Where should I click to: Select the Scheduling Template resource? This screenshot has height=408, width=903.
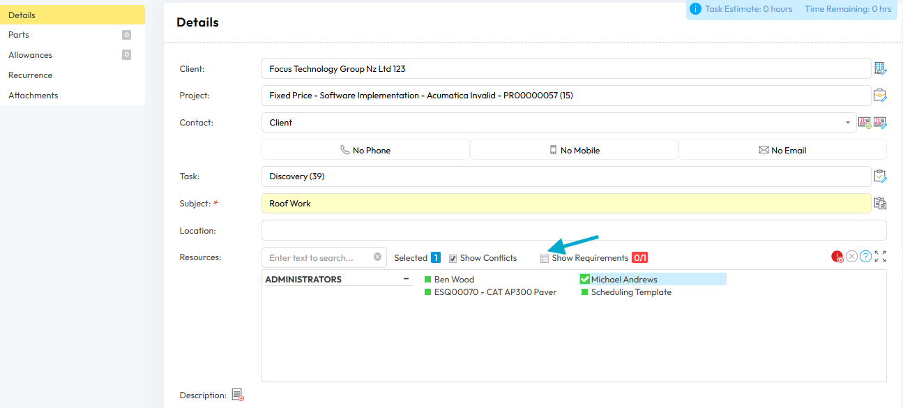631,292
